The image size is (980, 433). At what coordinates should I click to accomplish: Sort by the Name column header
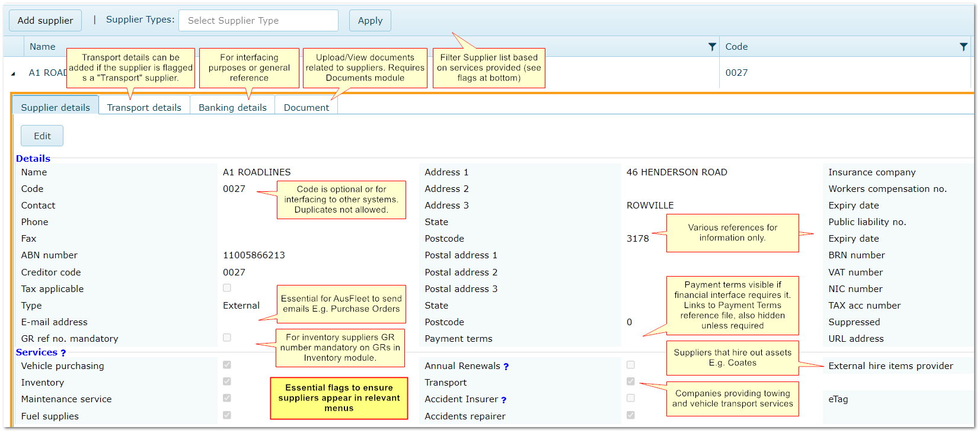click(x=43, y=47)
